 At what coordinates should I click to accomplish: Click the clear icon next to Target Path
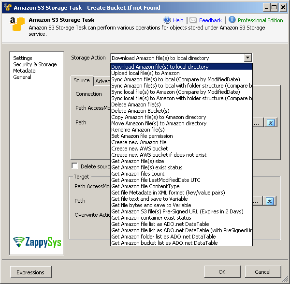click(270, 201)
